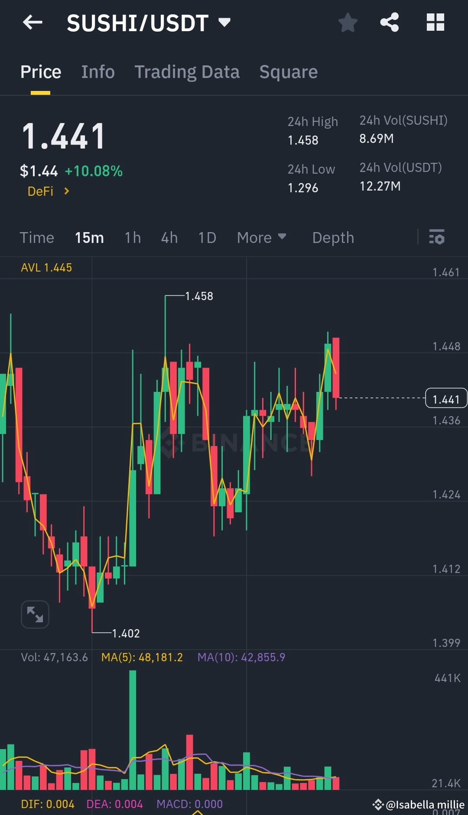Viewport: 468px width, 815px height.
Task: Expand chart to fullscreen with arrows icon
Action: (x=35, y=614)
